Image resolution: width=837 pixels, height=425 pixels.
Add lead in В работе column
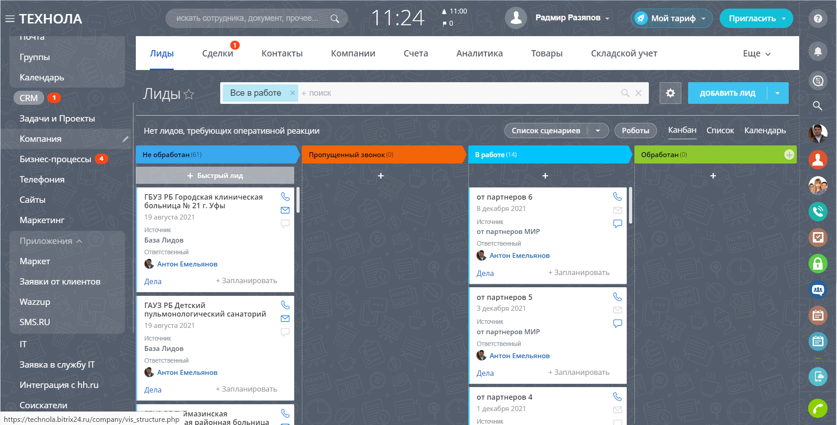coord(545,176)
